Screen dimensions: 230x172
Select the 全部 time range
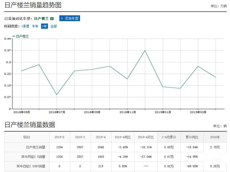click(x=54, y=26)
